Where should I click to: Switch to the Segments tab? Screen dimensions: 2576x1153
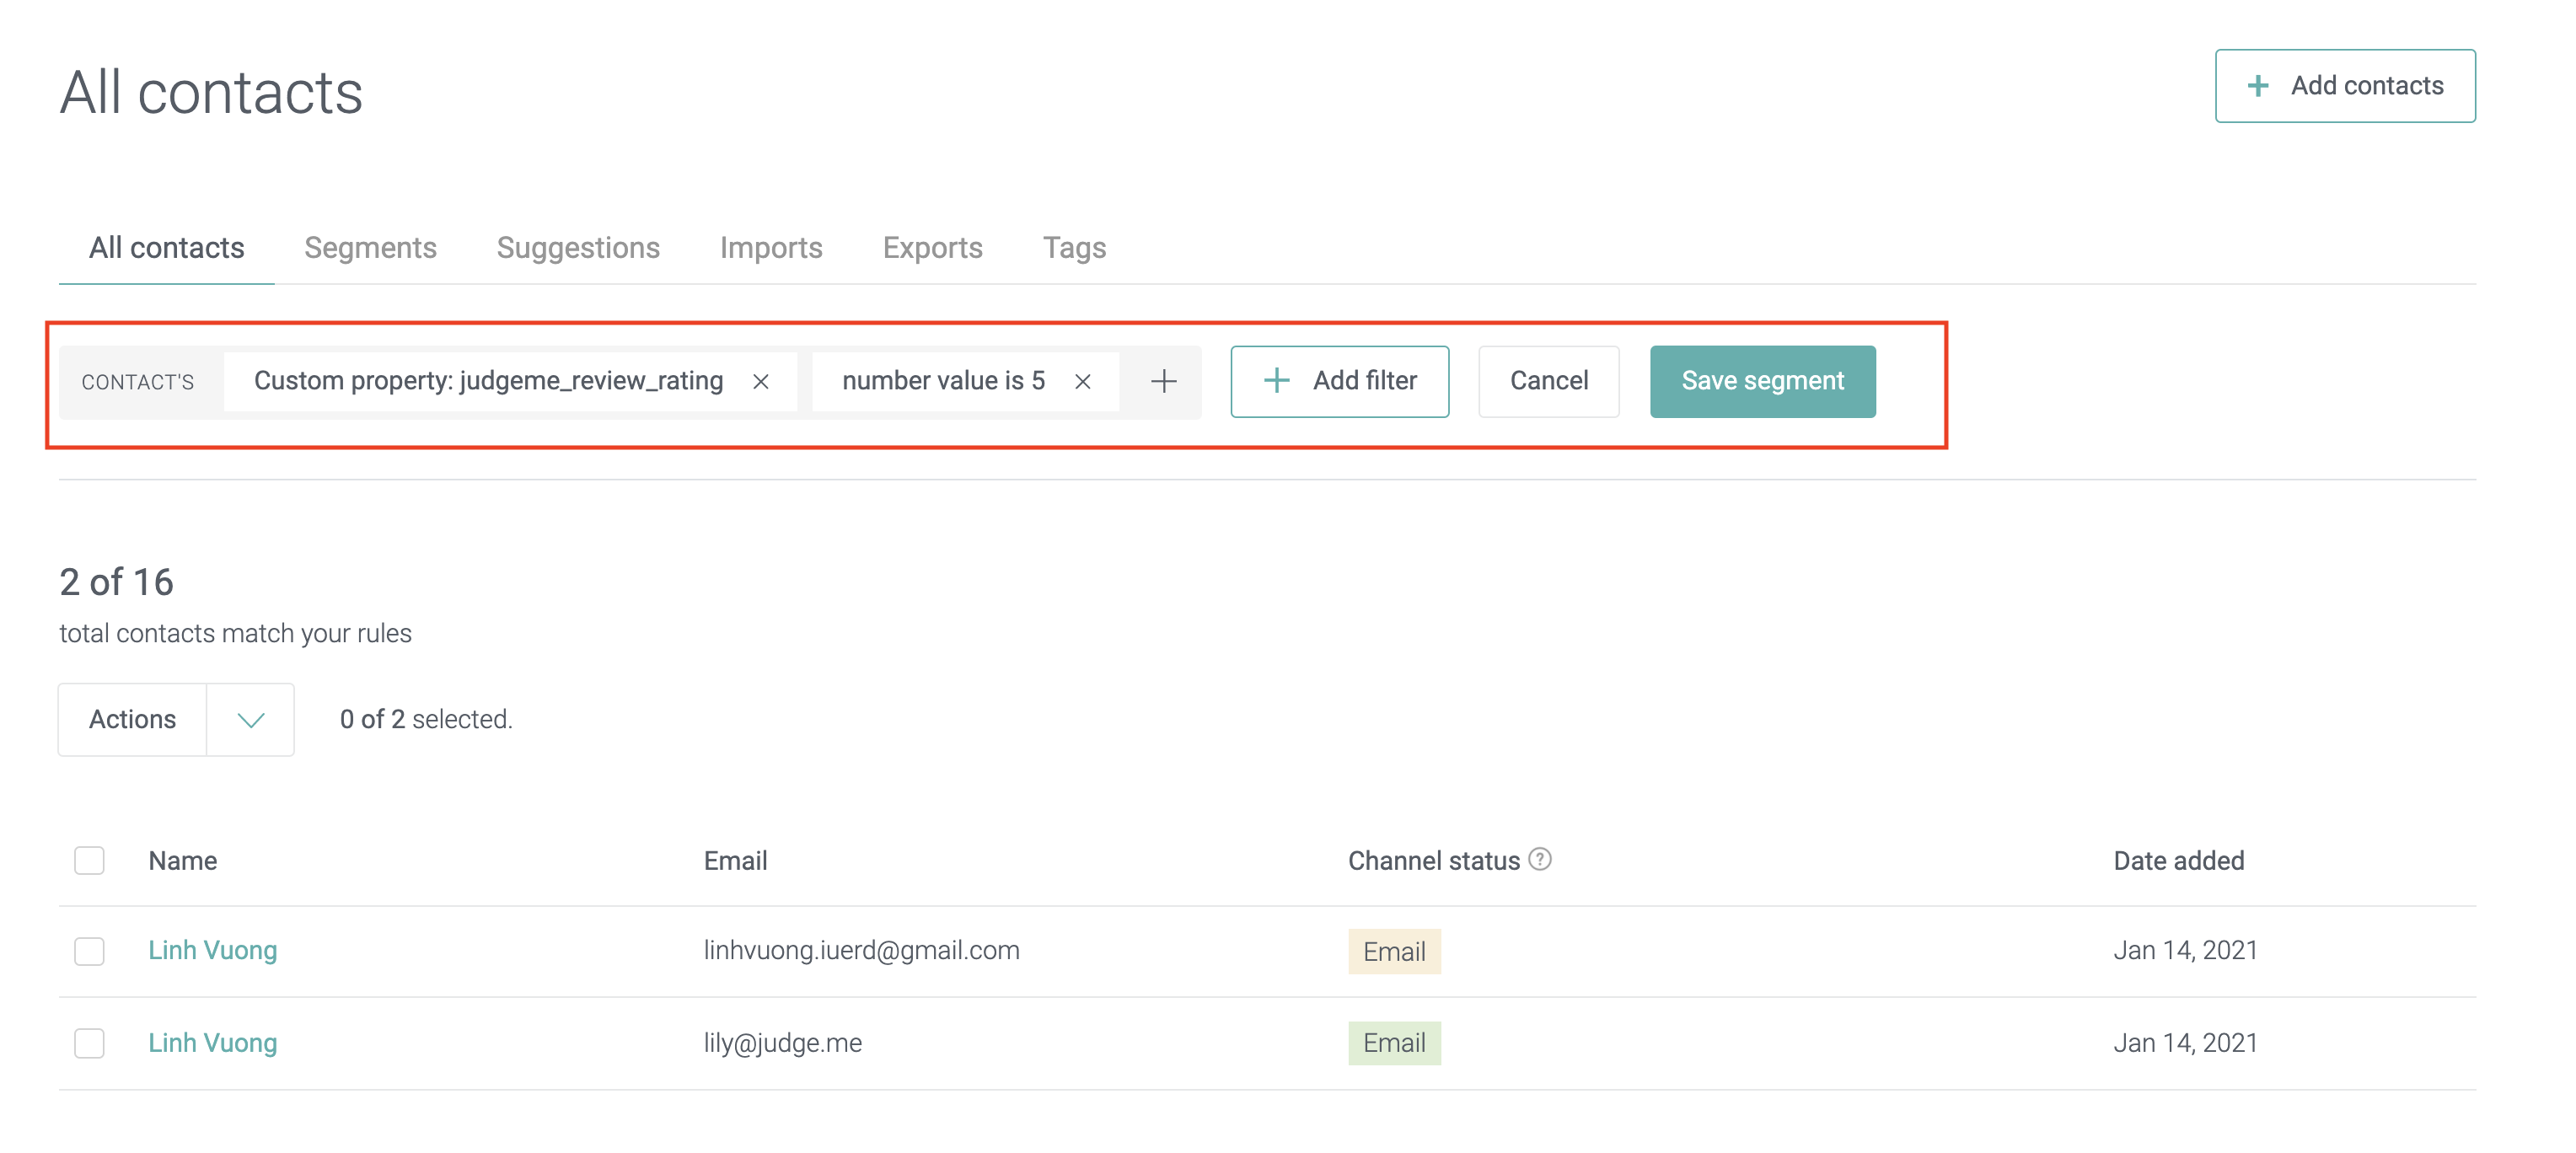pyautogui.click(x=370, y=248)
